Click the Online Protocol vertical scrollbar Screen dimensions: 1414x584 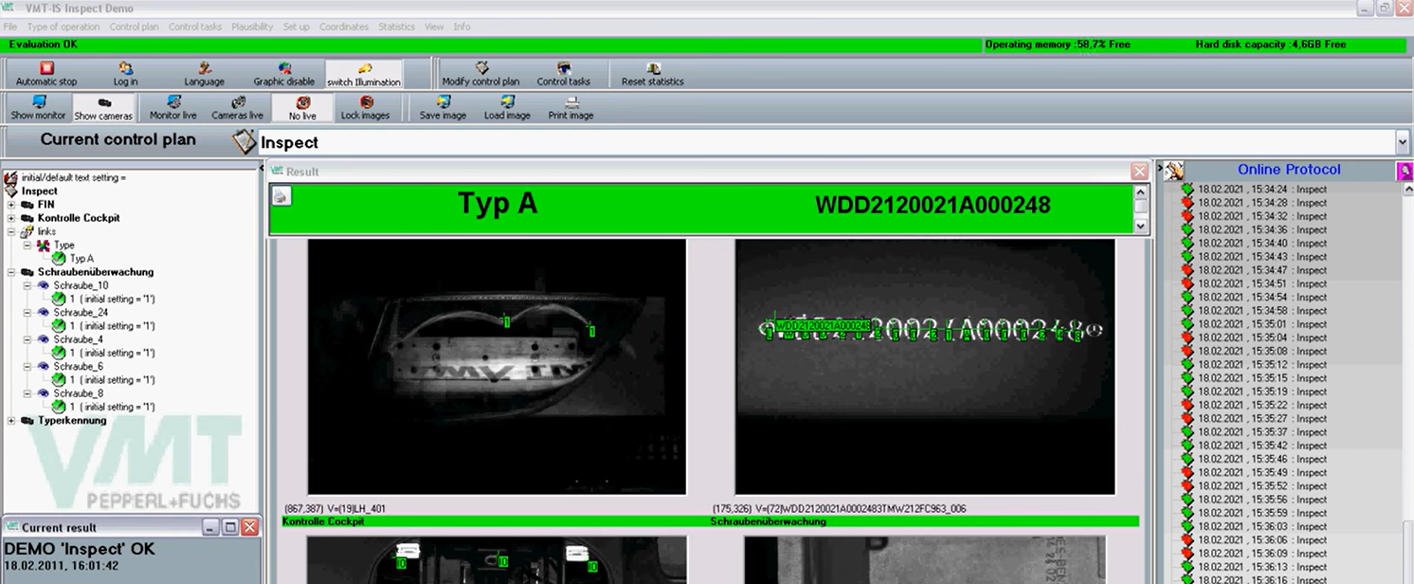click(1407, 383)
